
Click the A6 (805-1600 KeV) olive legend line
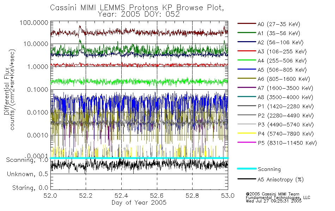pyautogui.click(x=247, y=78)
